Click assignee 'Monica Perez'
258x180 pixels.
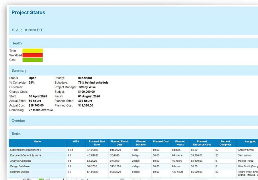(245, 161)
